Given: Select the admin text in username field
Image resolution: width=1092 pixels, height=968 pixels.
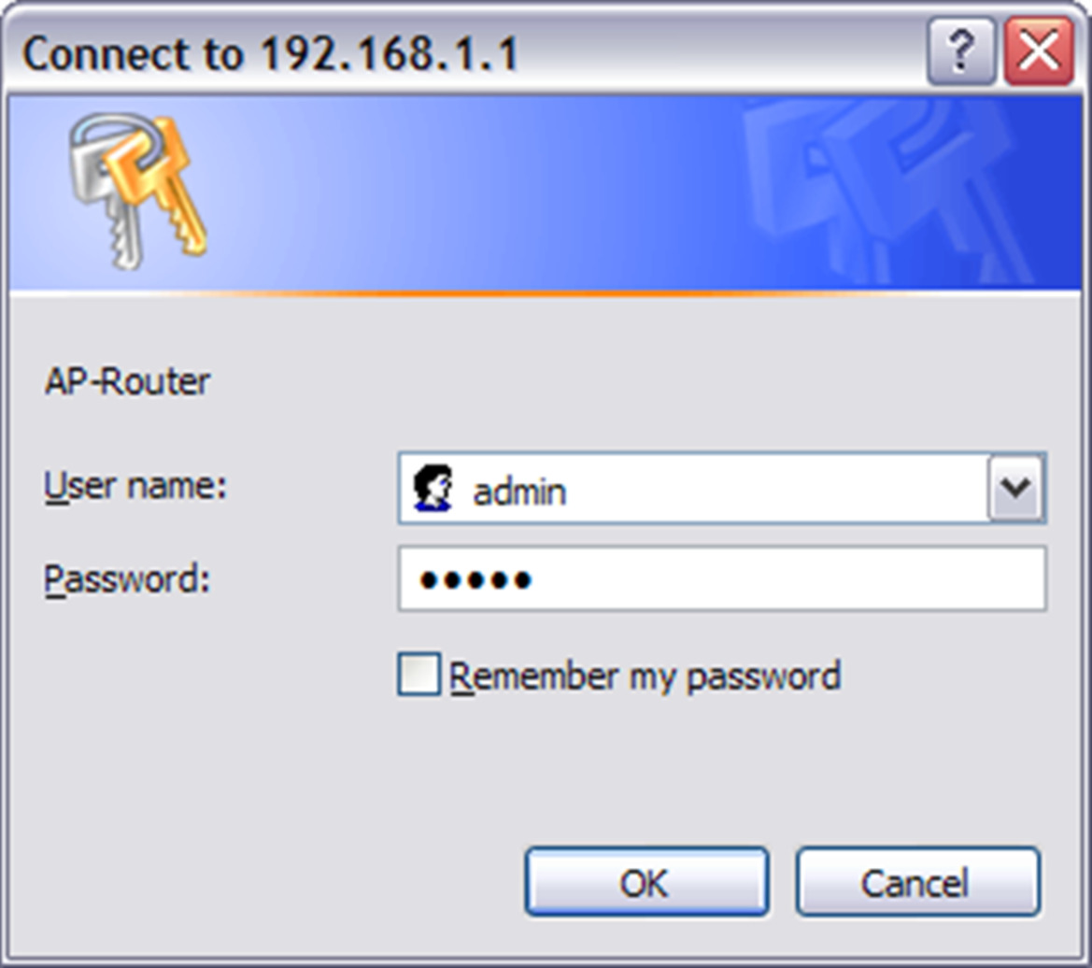Looking at the screenshot, I should point(519,492).
